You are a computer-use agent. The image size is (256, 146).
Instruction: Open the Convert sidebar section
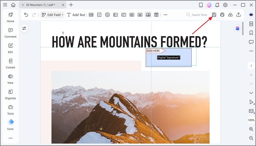click(10, 64)
